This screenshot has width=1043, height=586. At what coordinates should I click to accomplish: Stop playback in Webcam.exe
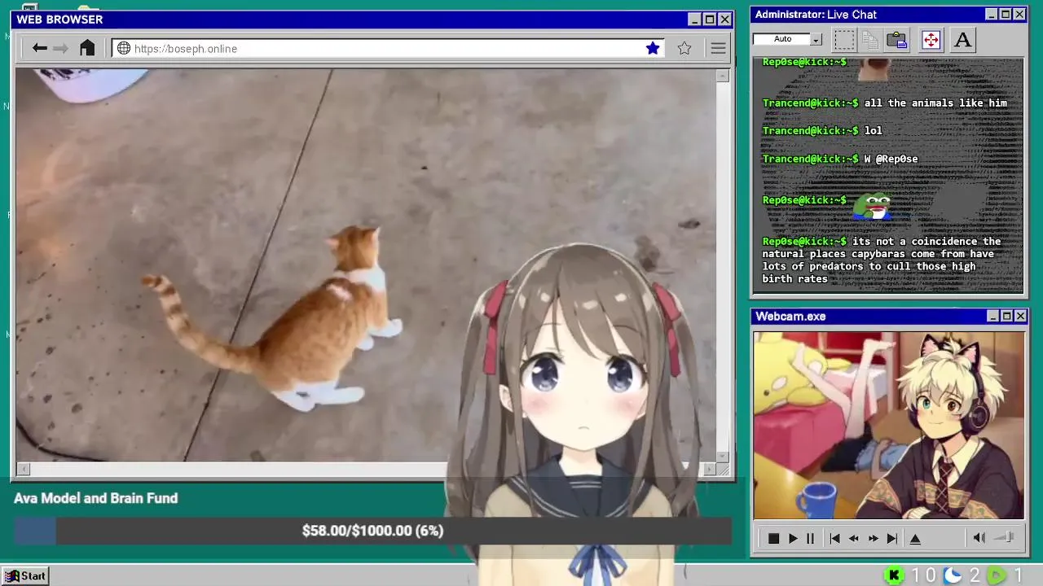click(773, 538)
